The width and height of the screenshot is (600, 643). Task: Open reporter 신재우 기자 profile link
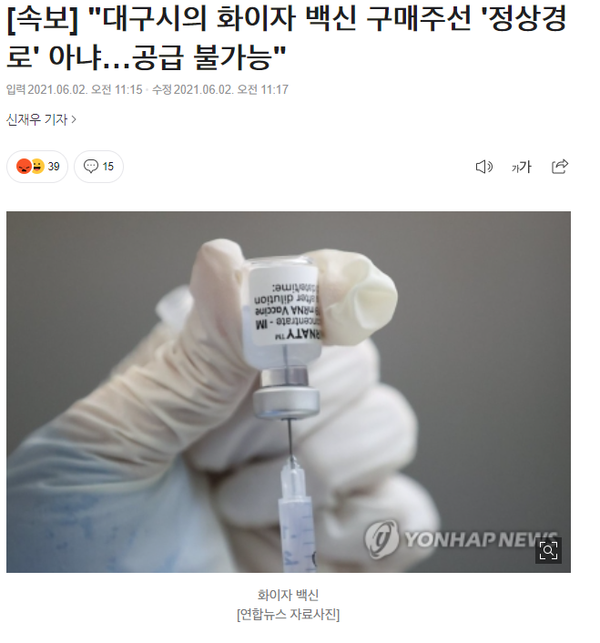tap(36, 119)
